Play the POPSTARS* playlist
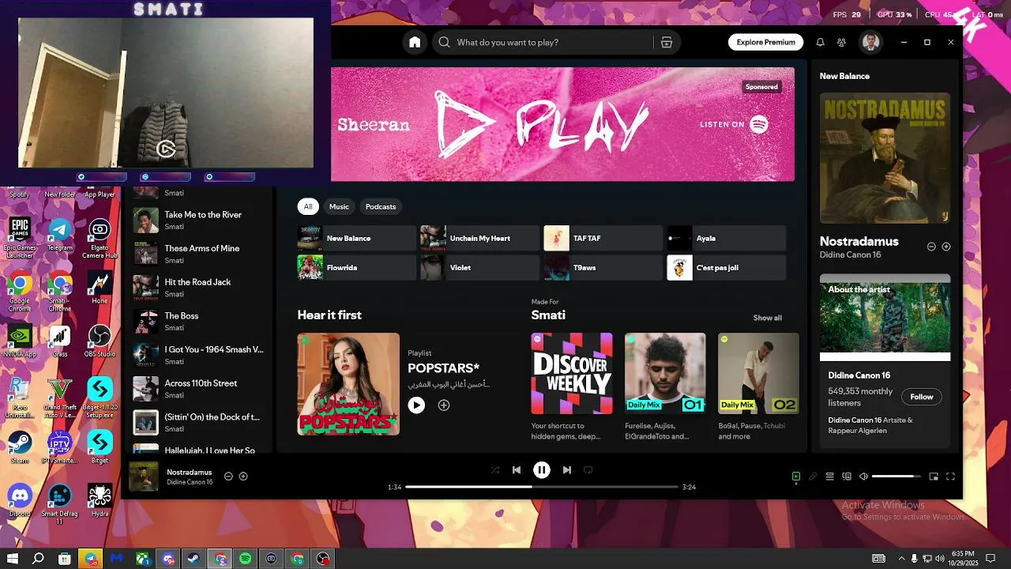The width and height of the screenshot is (1011, 569). 416,405
